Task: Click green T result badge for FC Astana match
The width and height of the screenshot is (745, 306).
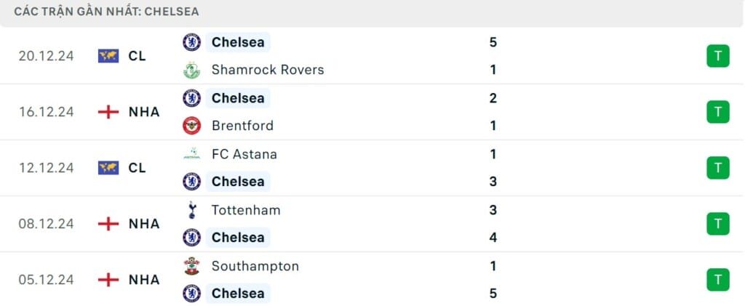Action: pyautogui.click(x=717, y=168)
